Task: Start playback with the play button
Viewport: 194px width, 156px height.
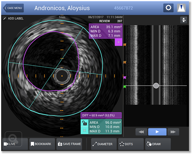Action: [157, 132]
